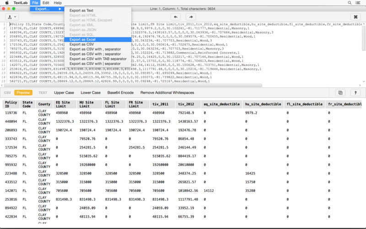Open the Apple menu

coord(7,3)
